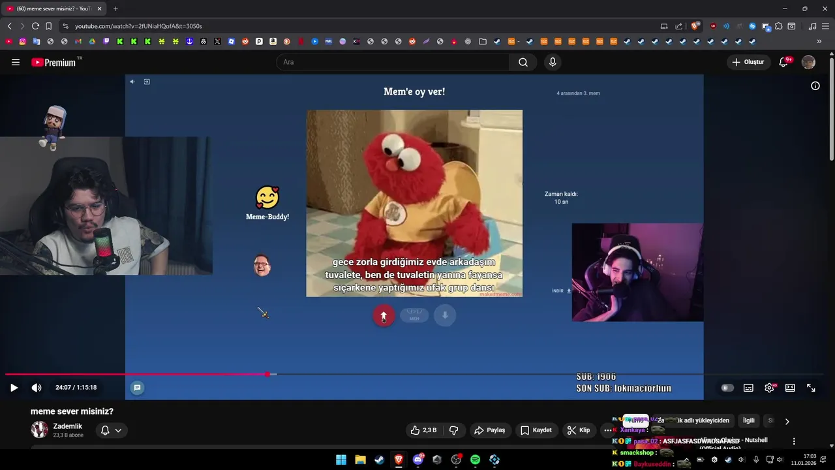Open a new browser tab

point(115,8)
